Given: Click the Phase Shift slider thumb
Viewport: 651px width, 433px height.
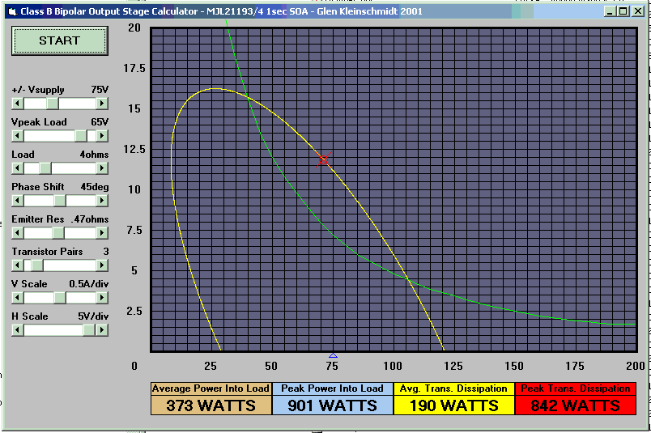Looking at the screenshot, I should click(x=60, y=201).
